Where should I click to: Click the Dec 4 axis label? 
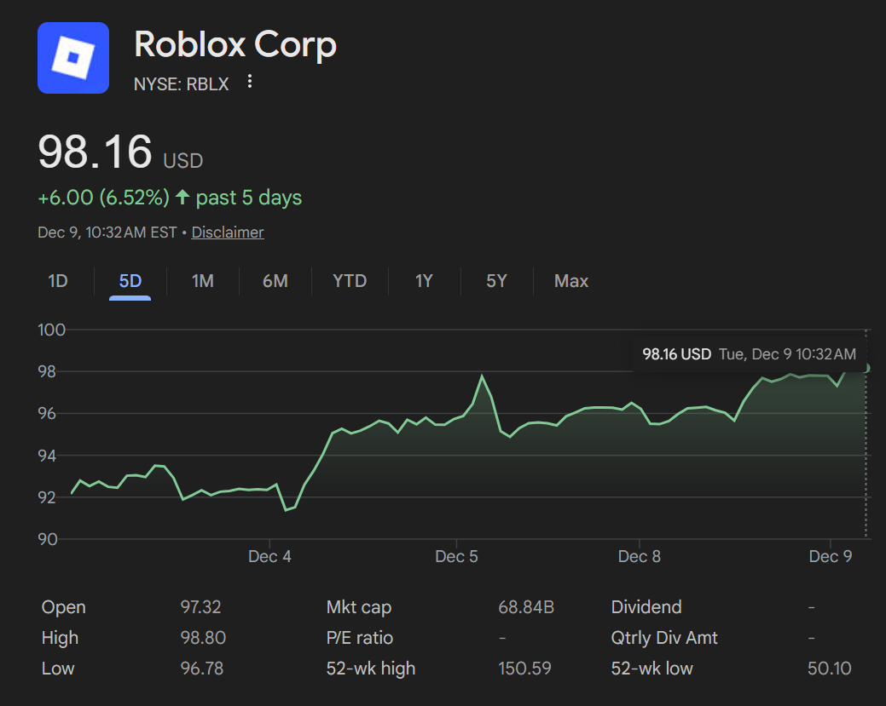(269, 556)
